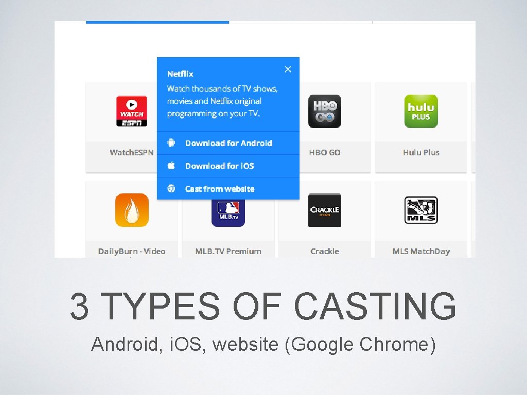Screen dimensions: 527x395
Task: Choose Download for Android
Action: (228, 143)
